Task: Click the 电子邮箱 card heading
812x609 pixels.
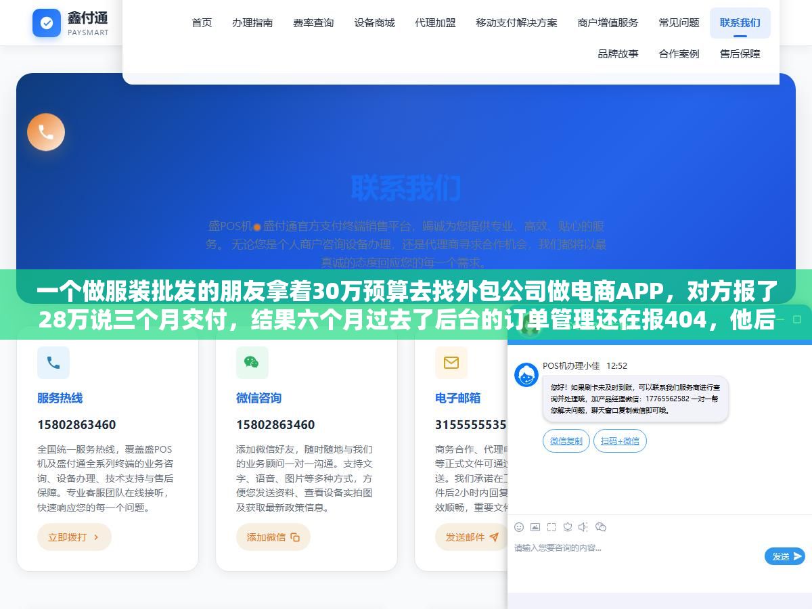Action: (457, 398)
